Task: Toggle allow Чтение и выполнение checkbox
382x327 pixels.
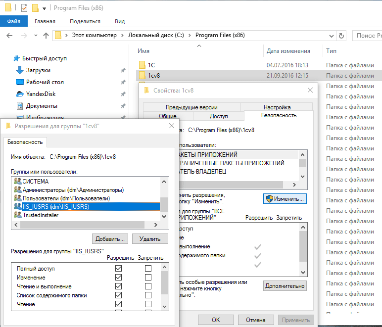Action: (118, 286)
